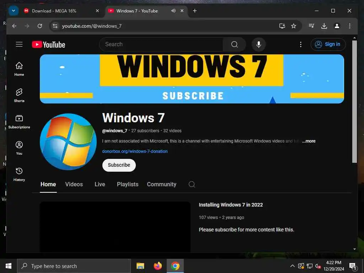The image size is (364, 273).
Task: Click the network tray icon
Action: pos(310,266)
